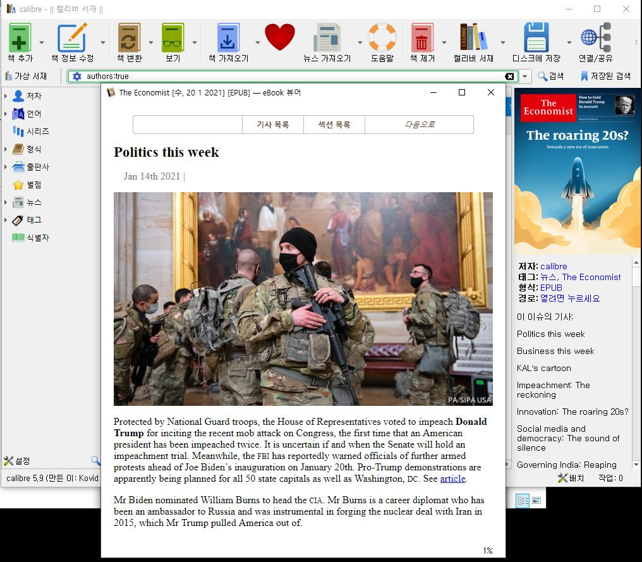This screenshot has height=562, width=642.
Task: Open dropdown arrow next to 보기
Action: pos(195,42)
